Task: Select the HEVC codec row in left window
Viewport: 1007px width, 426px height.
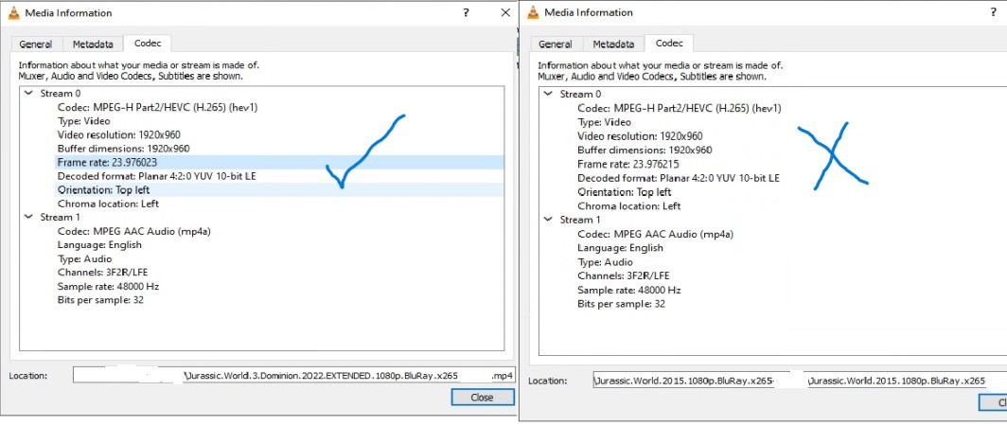Action: point(157,107)
